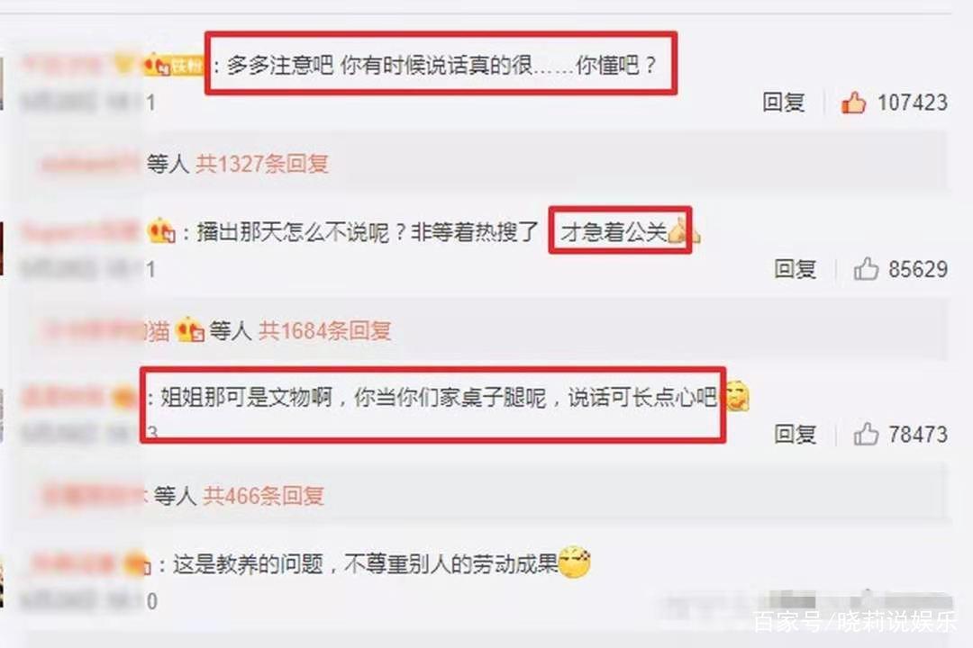Click member badge before 播出那天怎么不说呢
Screen dimensions: 973x648
click(161, 231)
